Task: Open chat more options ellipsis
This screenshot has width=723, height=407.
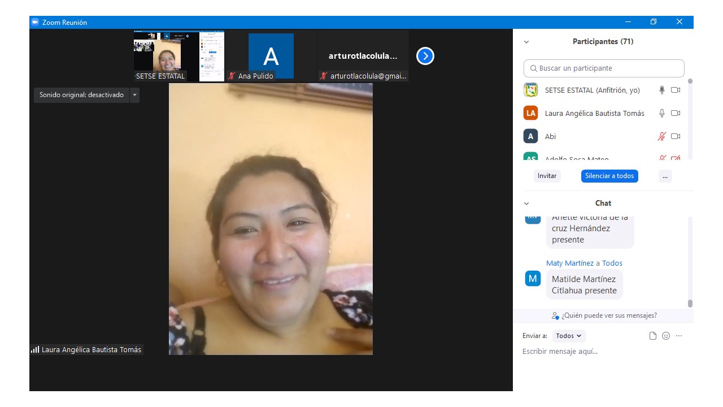Action: click(679, 336)
